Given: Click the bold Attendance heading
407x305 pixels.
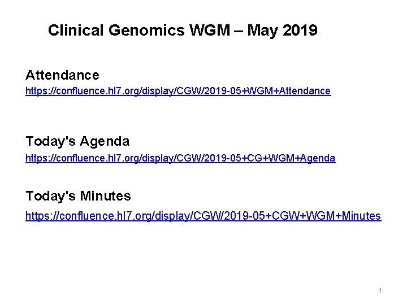Looking at the screenshot, I should (x=62, y=75).
